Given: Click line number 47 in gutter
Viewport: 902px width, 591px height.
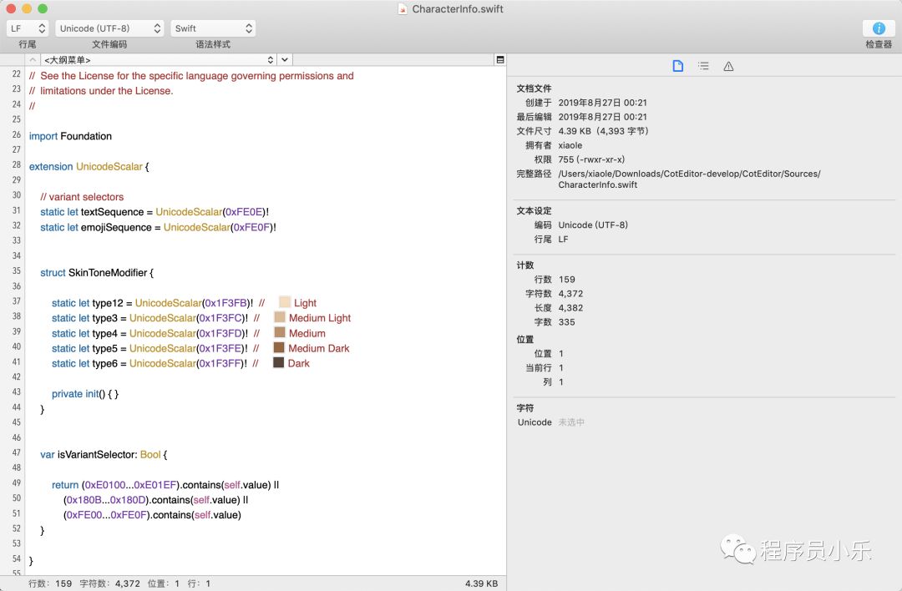Looking at the screenshot, I should click(16, 453).
